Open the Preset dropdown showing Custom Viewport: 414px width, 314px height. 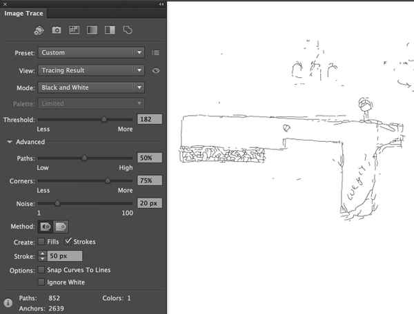91,53
